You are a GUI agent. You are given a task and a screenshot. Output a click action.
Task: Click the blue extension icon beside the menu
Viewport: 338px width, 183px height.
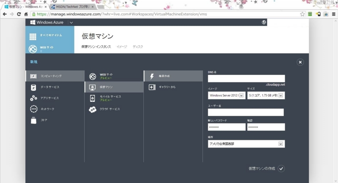326,14
